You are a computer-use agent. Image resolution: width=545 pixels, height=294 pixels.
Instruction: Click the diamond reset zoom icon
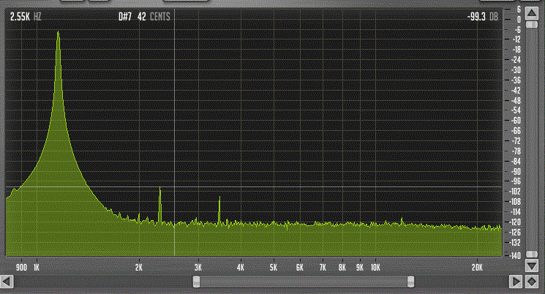pyautogui.click(x=531, y=282)
